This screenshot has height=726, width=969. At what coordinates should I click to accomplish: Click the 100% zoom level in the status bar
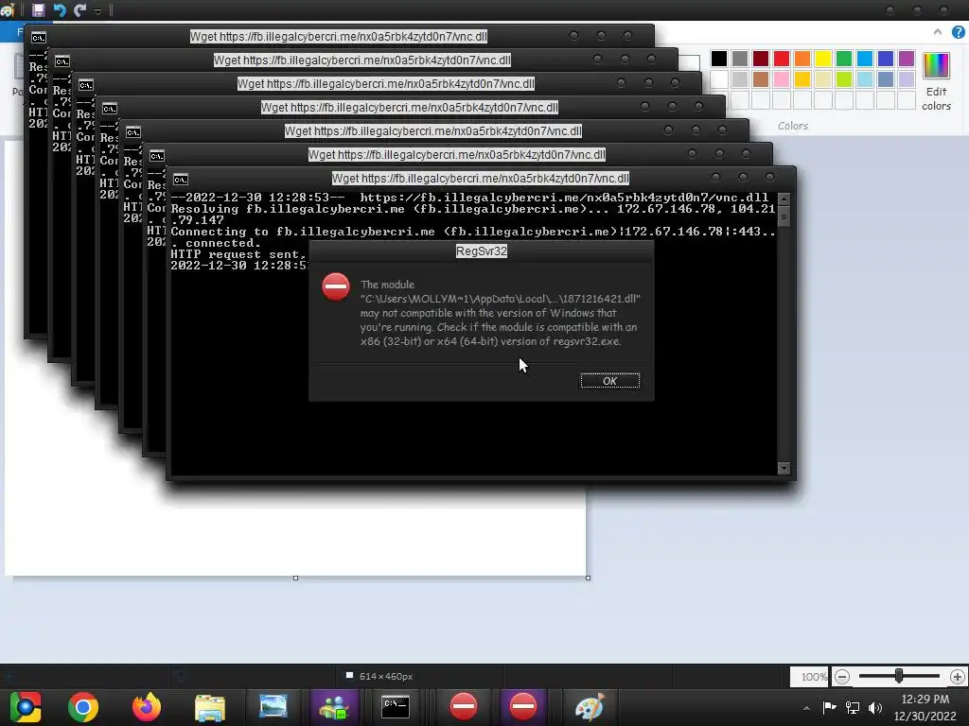pyautogui.click(x=813, y=677)
